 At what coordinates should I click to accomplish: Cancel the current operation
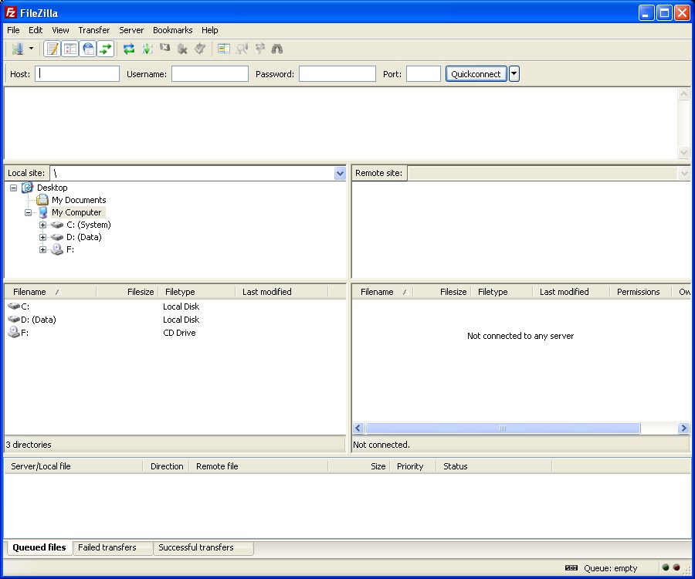(x=164, y=48)
